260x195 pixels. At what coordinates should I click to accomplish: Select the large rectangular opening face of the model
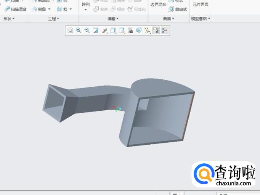[161, 119]
